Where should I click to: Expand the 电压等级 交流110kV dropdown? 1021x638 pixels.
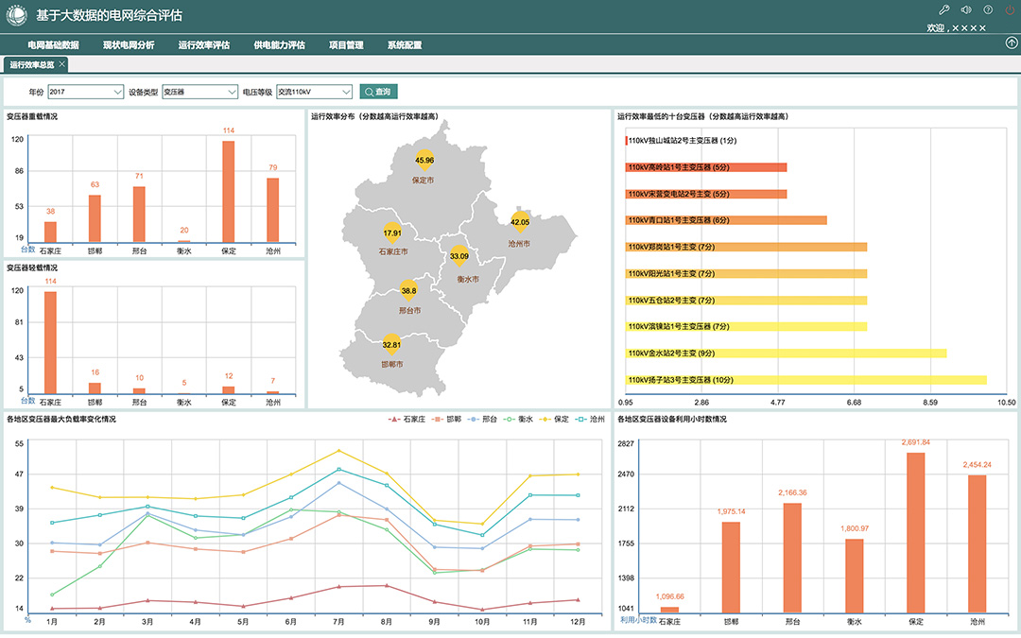(314, 92)
